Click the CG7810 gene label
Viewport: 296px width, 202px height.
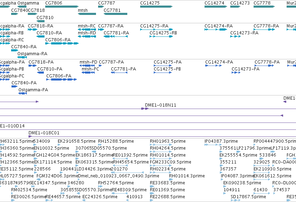coord(45,17)
